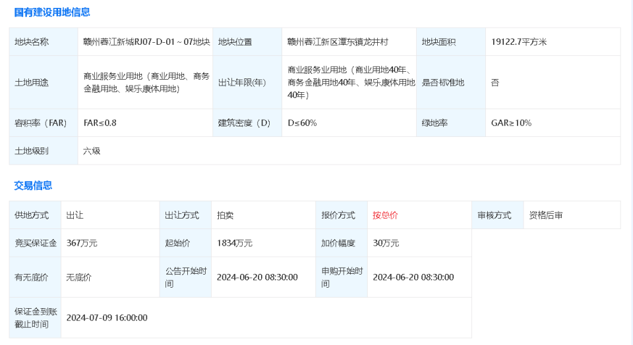Click the 土地级别 label cell

[x=44, y=151]
